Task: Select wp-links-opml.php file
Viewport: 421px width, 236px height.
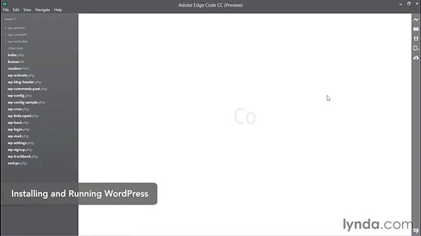Action: pos(23,116)
